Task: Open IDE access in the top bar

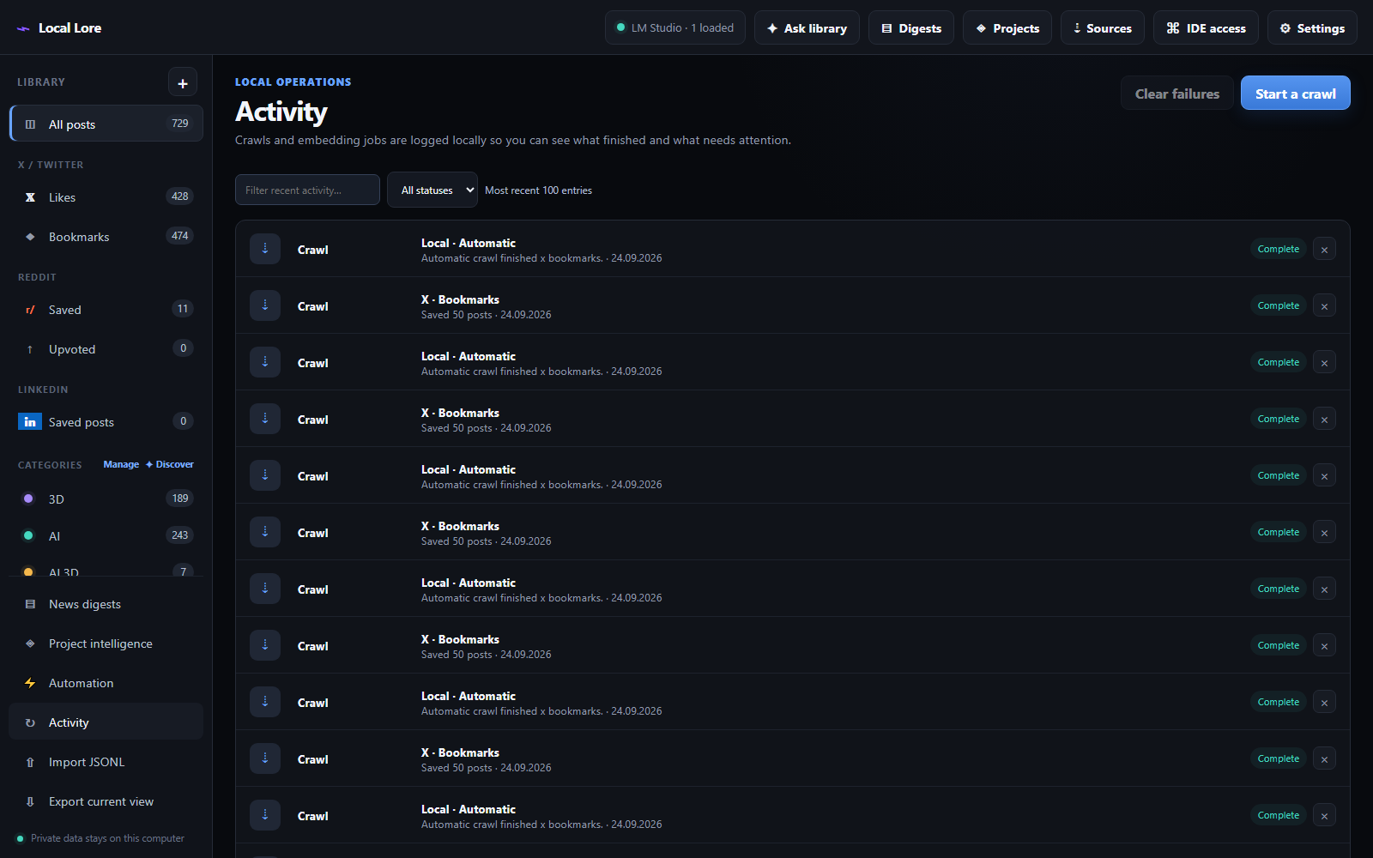Action: click(x=1206, y=27)
